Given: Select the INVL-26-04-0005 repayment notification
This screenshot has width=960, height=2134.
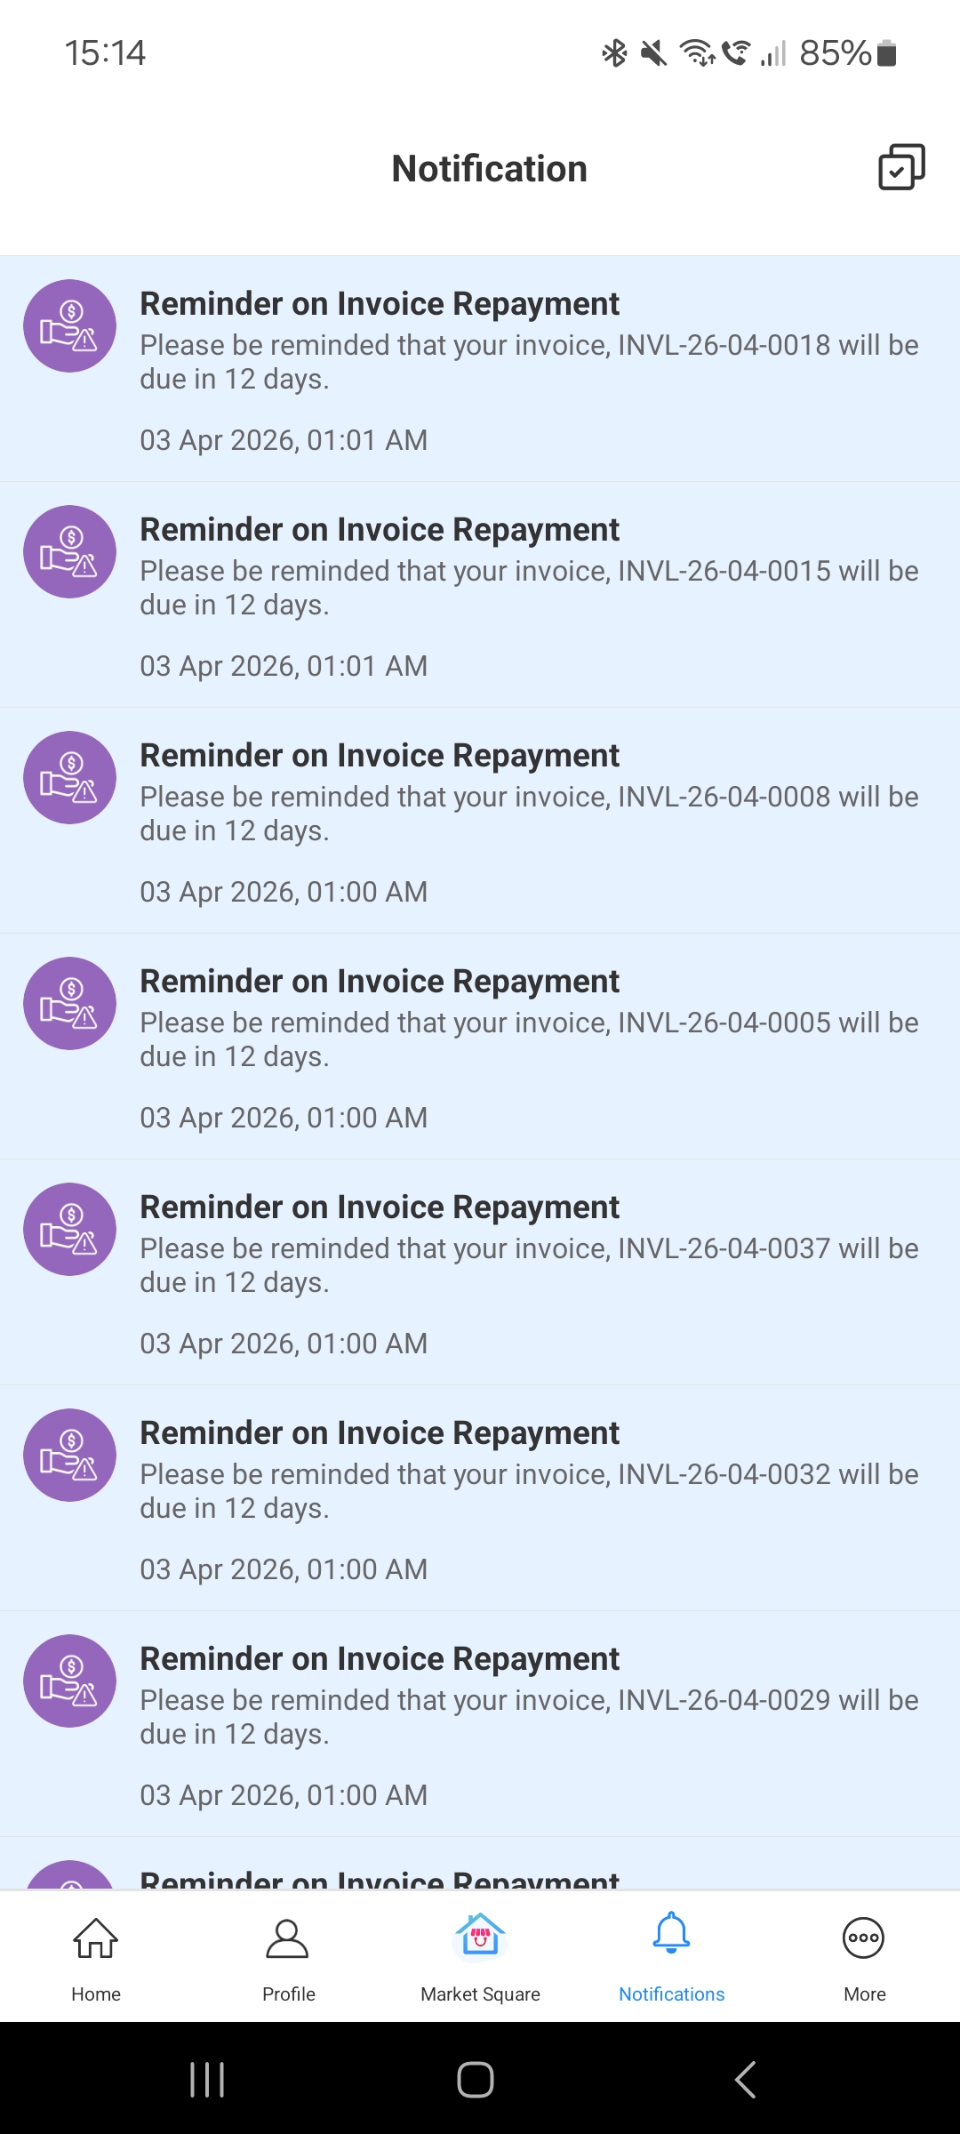Looking at the screenshot, I should [529, 1046].
